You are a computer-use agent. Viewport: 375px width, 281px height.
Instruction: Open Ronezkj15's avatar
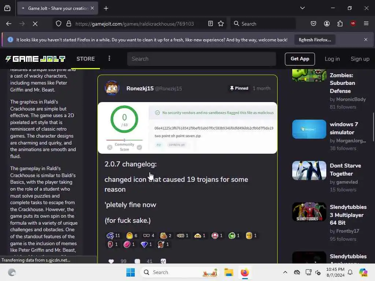point(112,88)
